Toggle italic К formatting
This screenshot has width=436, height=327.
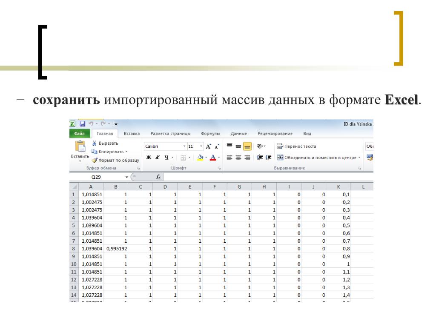coord(158,158)
